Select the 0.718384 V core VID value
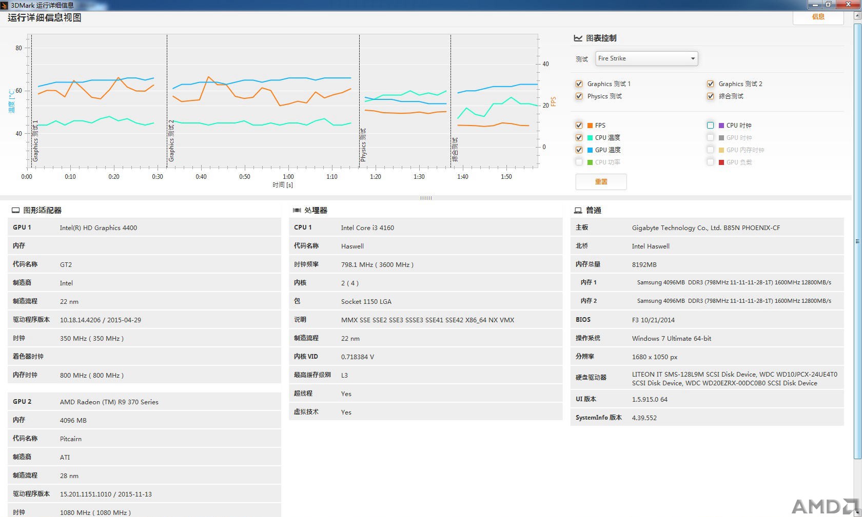The height and width of the screenshot is (517, 862). tap(358, 357)
